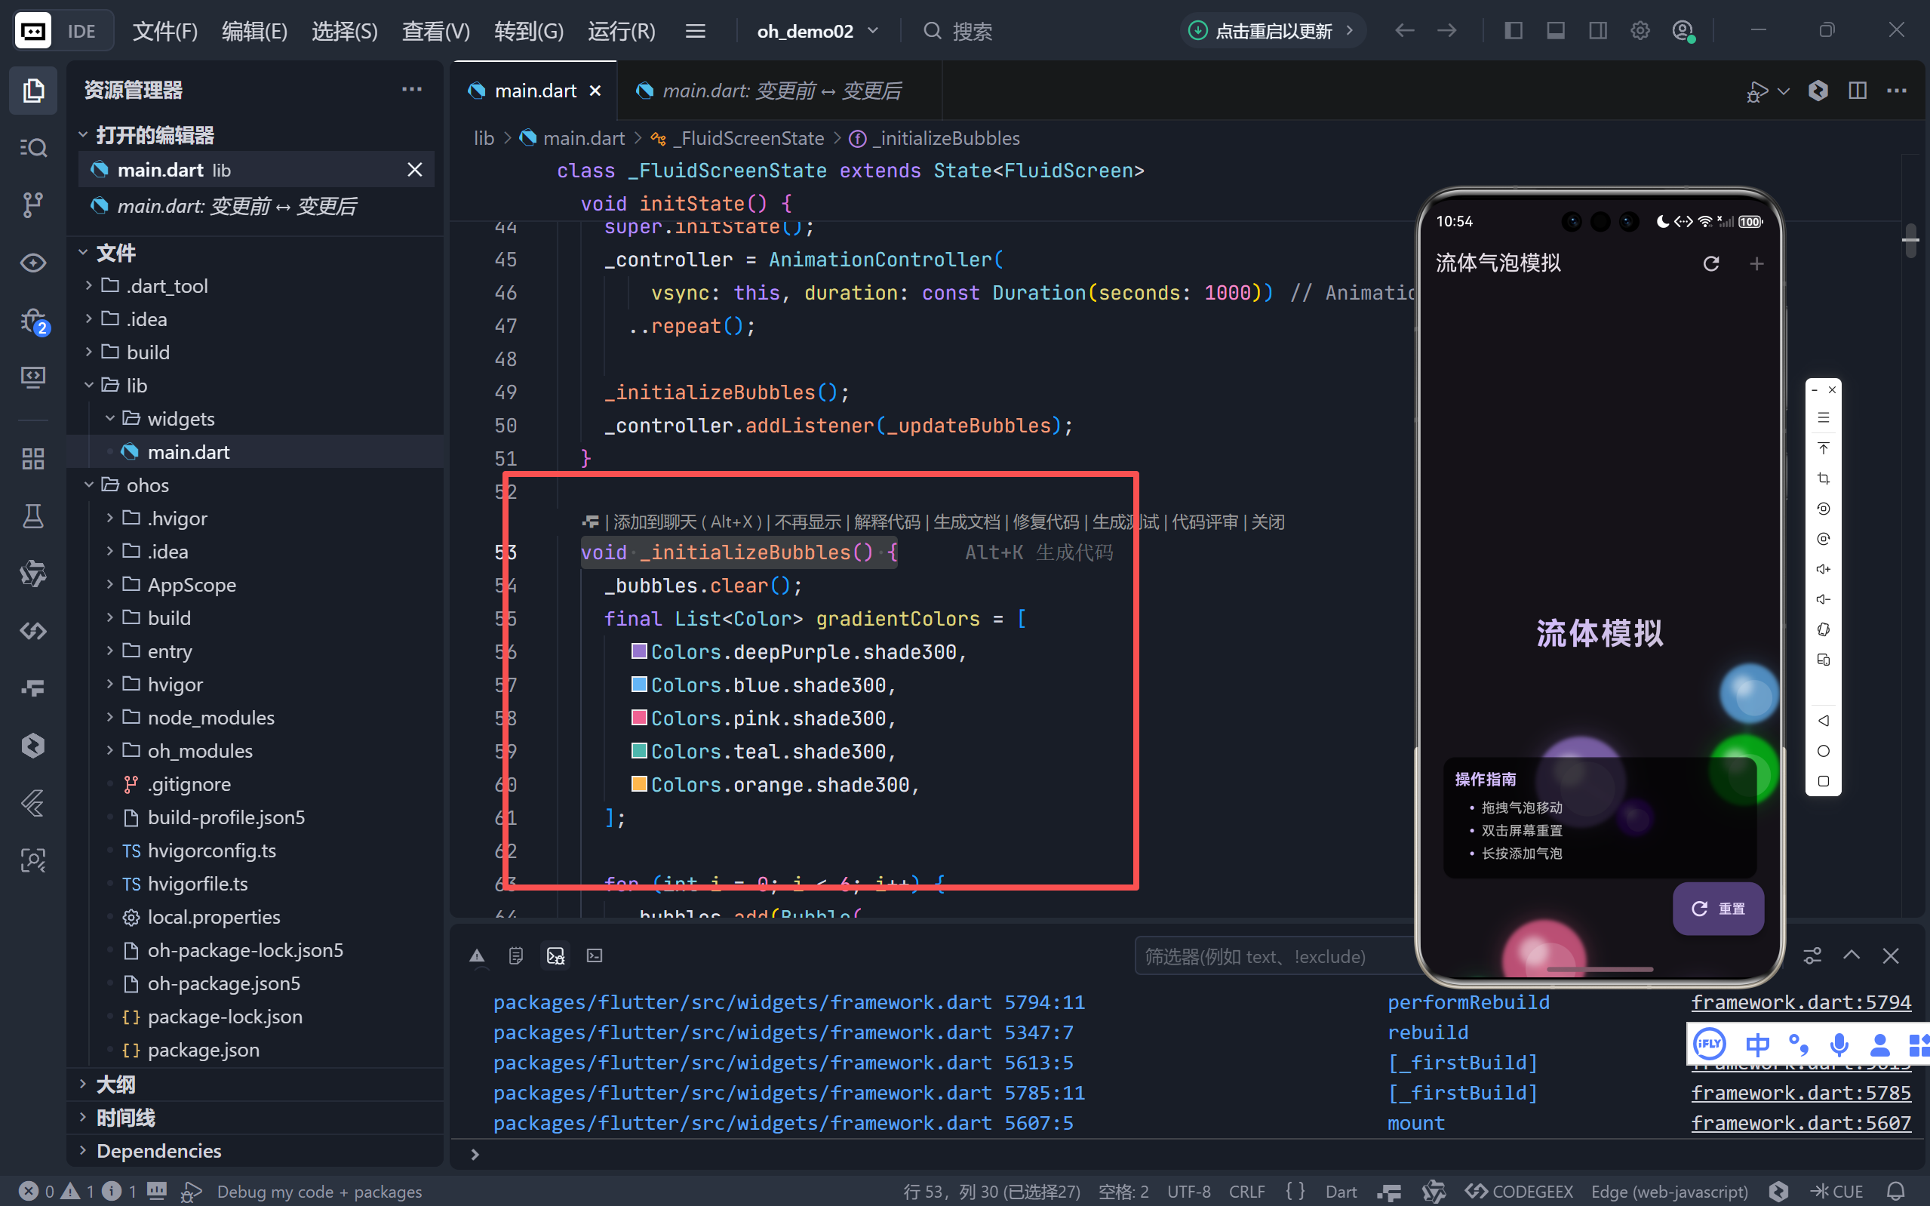Click the refresh icon in phone app bar

[1710, 263]
